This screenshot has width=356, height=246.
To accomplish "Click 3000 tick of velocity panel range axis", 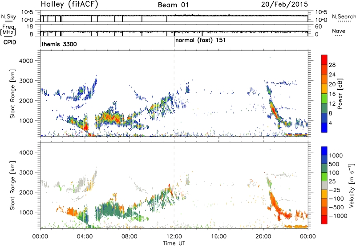I will pyautogui.click(x=26, y=172).
